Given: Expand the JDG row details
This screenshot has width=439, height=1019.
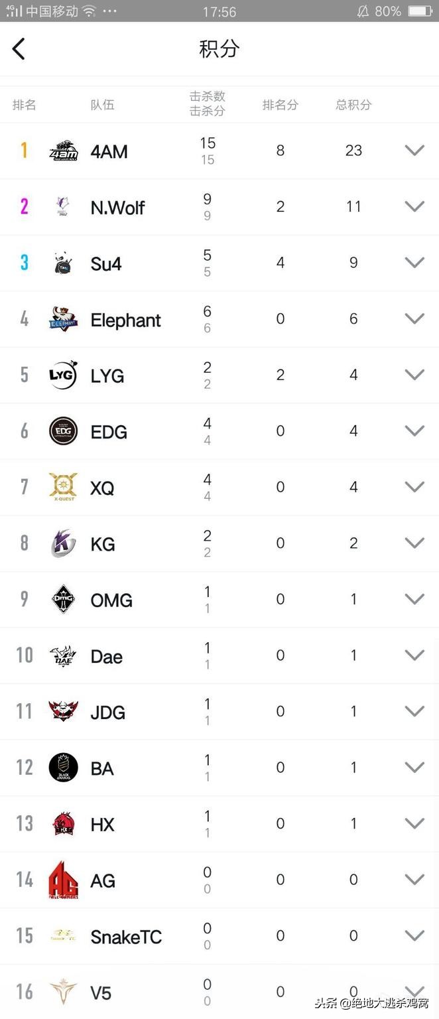Looking at the screenshot, I should coord(414,711).
